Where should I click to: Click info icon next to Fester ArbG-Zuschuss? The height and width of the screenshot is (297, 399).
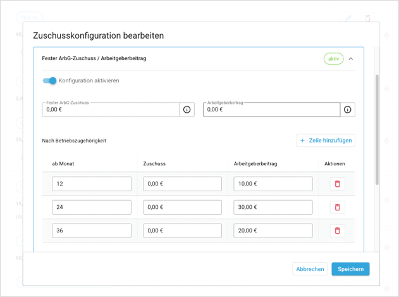187,110
